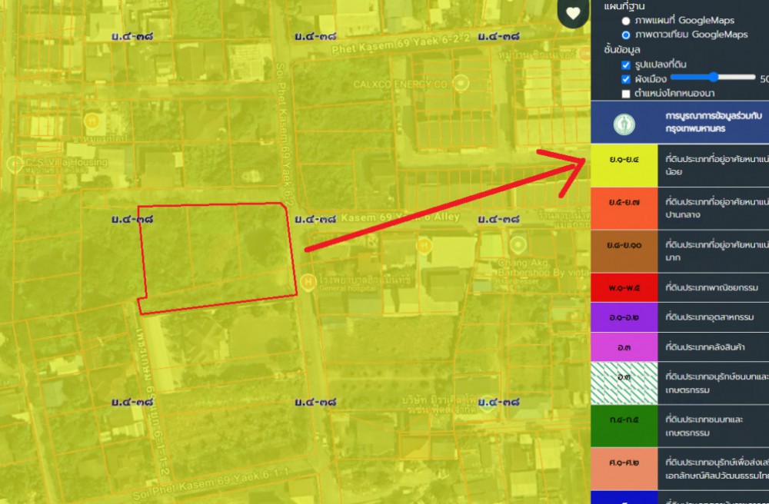Click the Chang Akg Barbershop label

click(544, 268)
